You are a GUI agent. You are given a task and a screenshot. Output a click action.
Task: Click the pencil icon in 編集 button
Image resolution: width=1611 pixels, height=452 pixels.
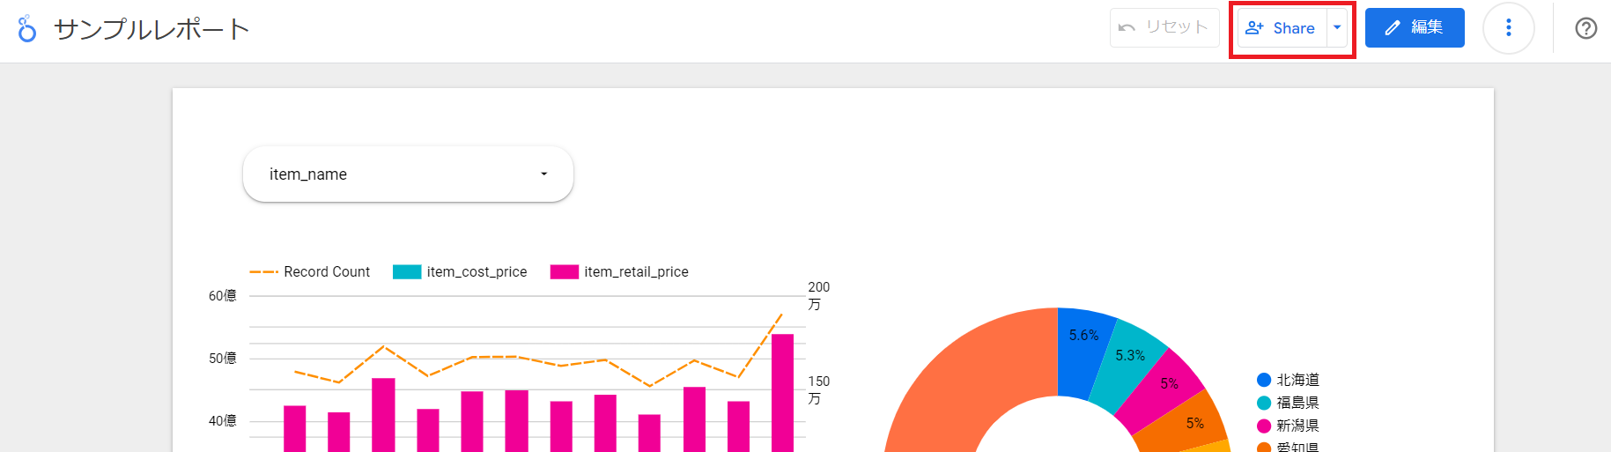click(1393, 28)
